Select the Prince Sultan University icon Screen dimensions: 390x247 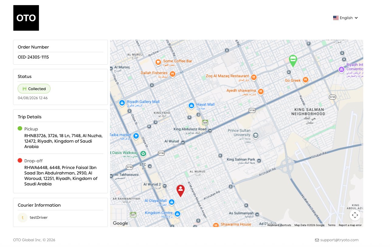click(256, 135)
